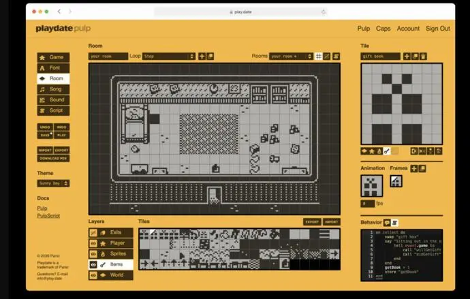Duplicate the current tile
This screenshot has width=470, height=299.
(415, 57)
